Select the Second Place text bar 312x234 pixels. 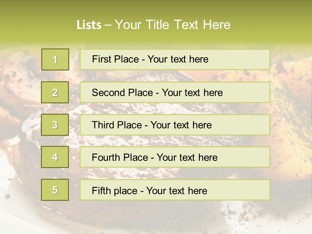click(x=175, y=92)
